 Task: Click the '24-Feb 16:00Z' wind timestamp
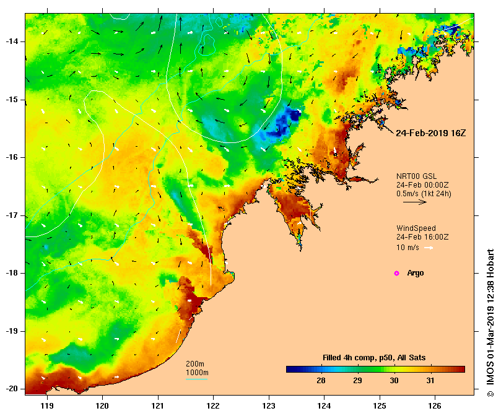(x=422, y=237)
